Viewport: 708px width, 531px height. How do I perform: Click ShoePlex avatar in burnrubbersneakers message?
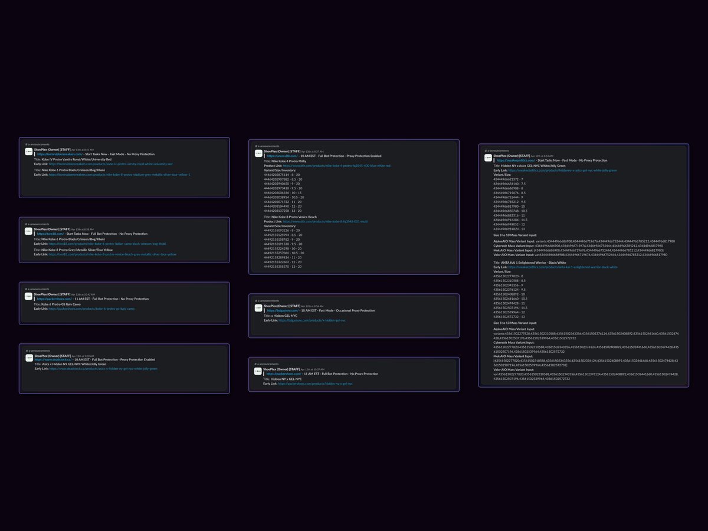pos(28,152)
